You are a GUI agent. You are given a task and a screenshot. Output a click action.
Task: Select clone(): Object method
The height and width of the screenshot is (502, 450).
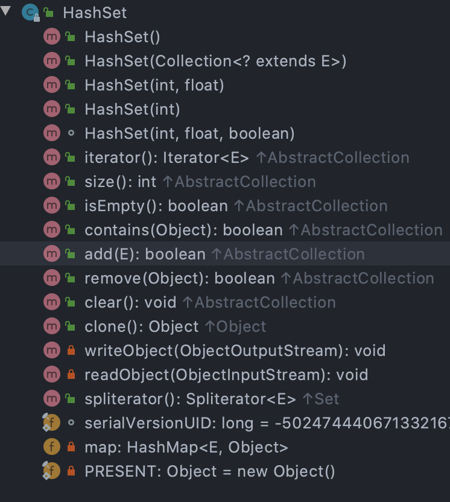[142, 326]
